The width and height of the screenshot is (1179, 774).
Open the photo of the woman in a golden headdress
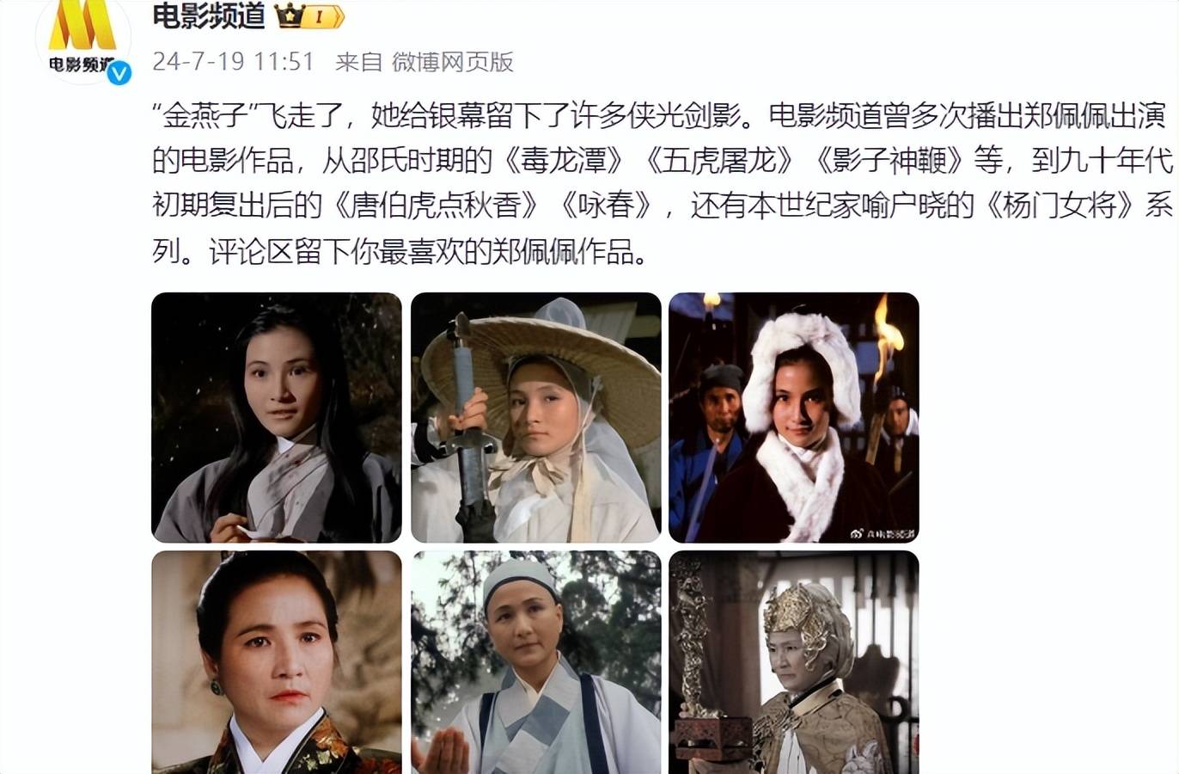click(794, 662)
